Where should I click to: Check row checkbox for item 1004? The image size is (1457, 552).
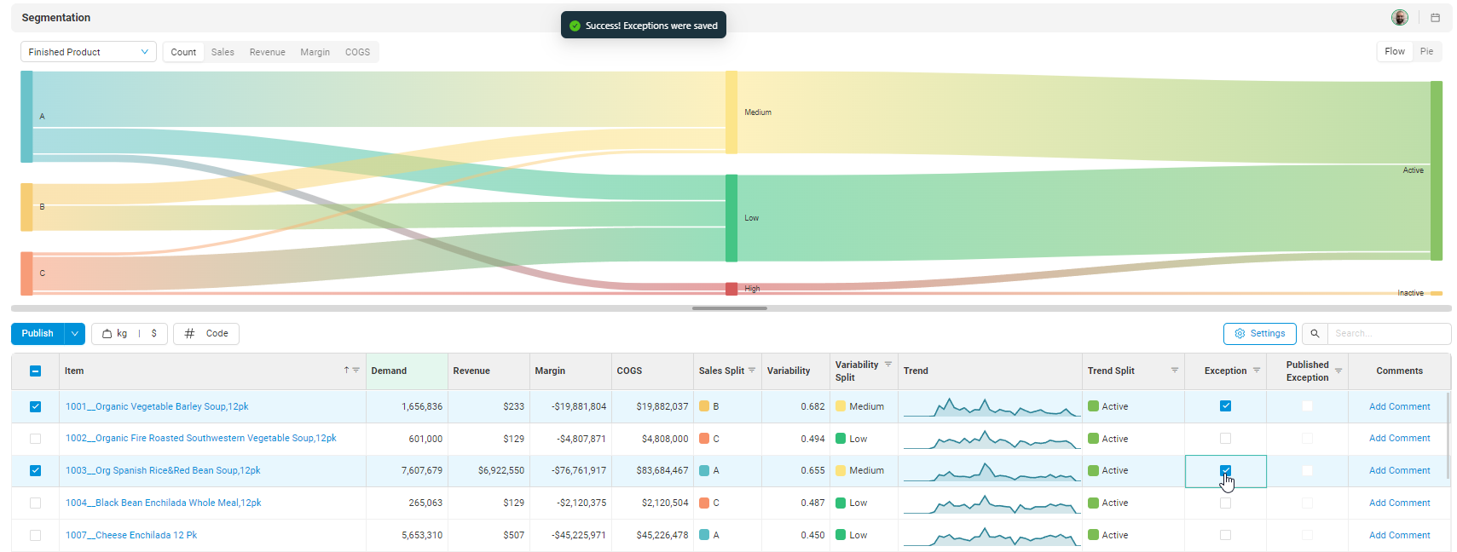coord(35,503)
